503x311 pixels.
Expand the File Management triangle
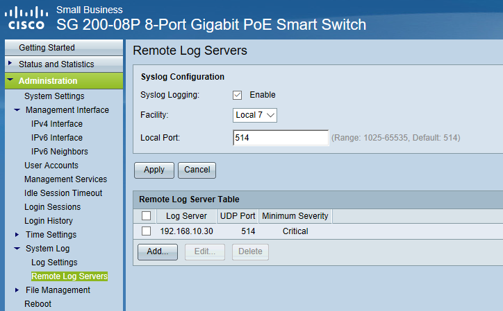[17, 290]
